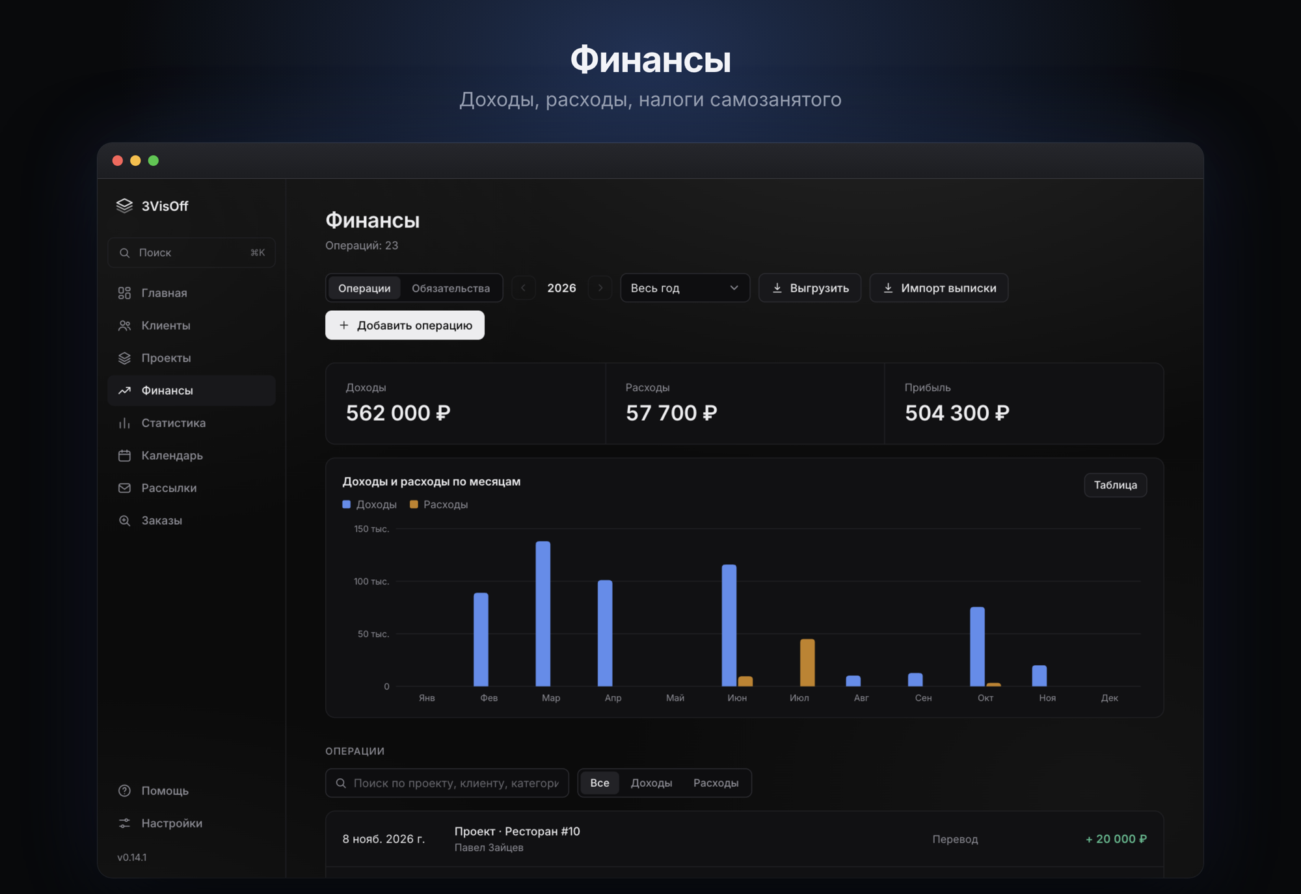
Task: Click the Настройки sliders icon
Action: 124,823
